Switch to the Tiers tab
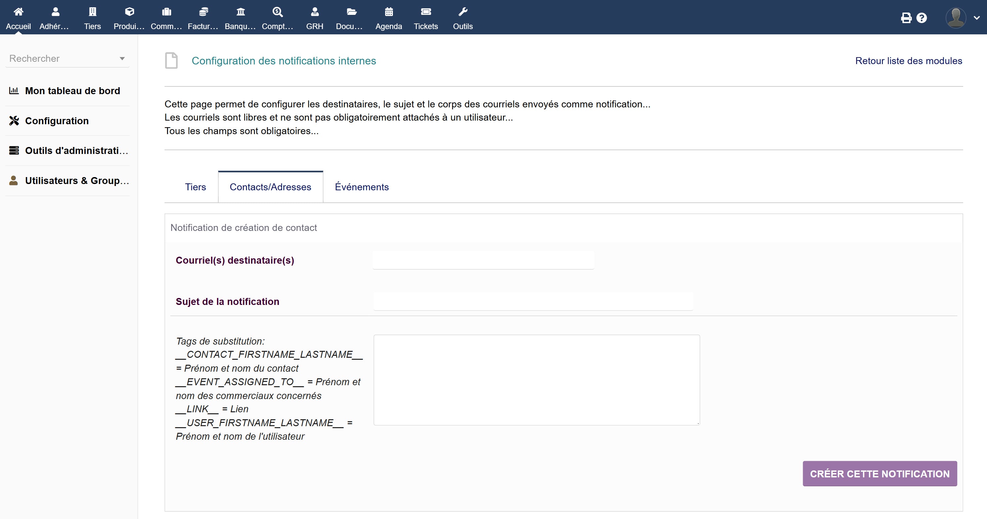 tap(195, 187)
